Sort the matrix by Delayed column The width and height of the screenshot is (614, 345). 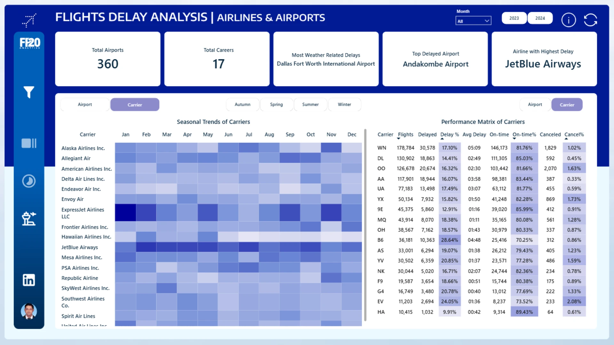[427, 134]
